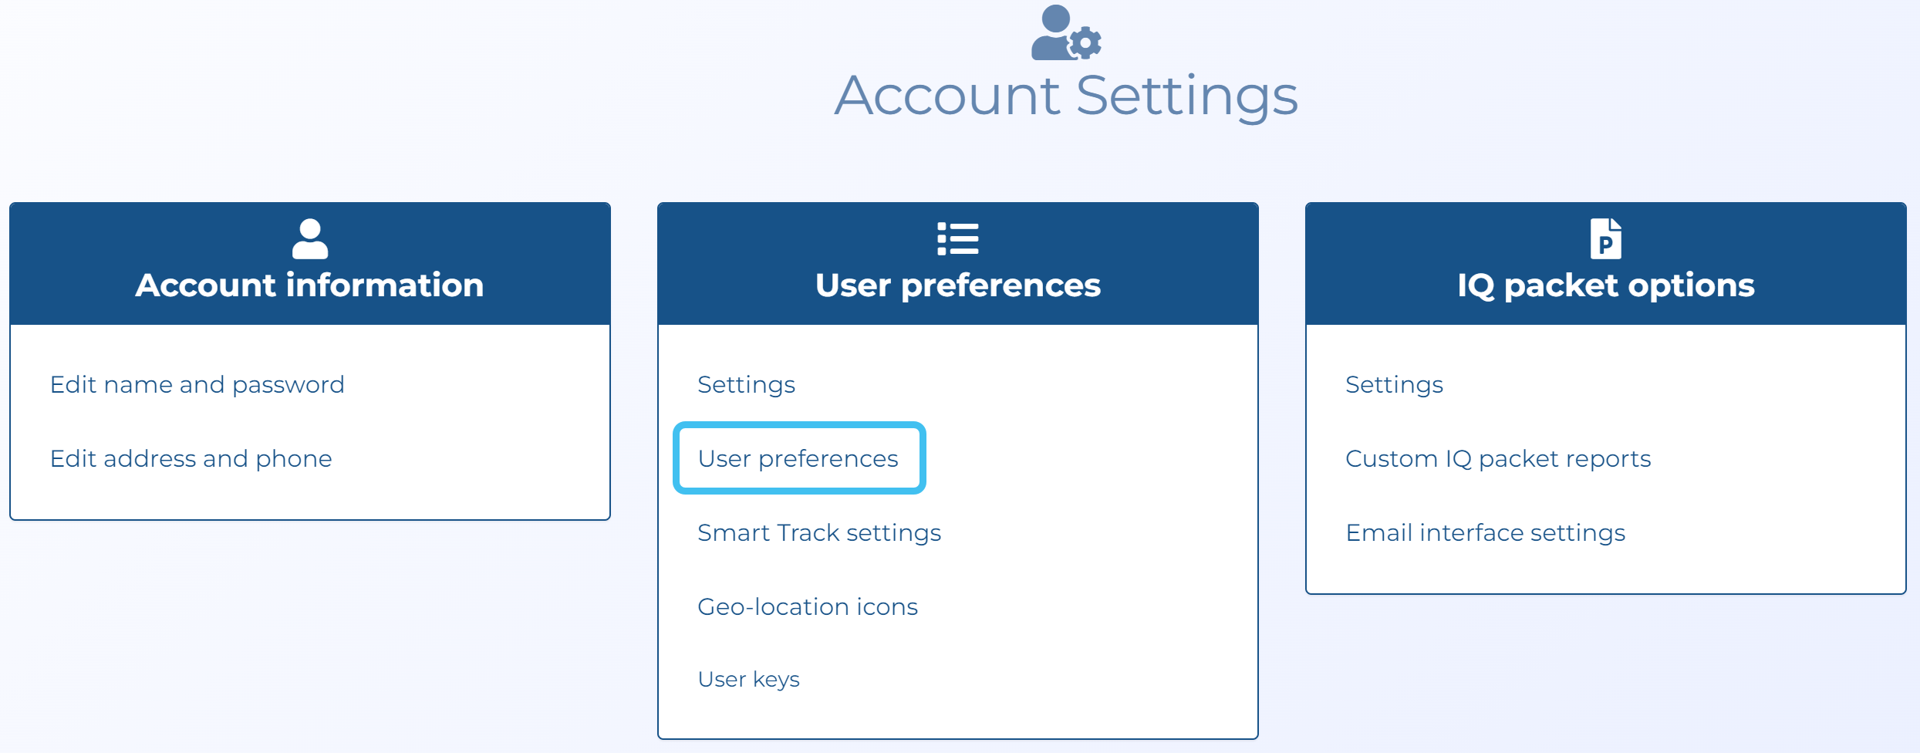Click the person icon above Account information

point(310,238)
